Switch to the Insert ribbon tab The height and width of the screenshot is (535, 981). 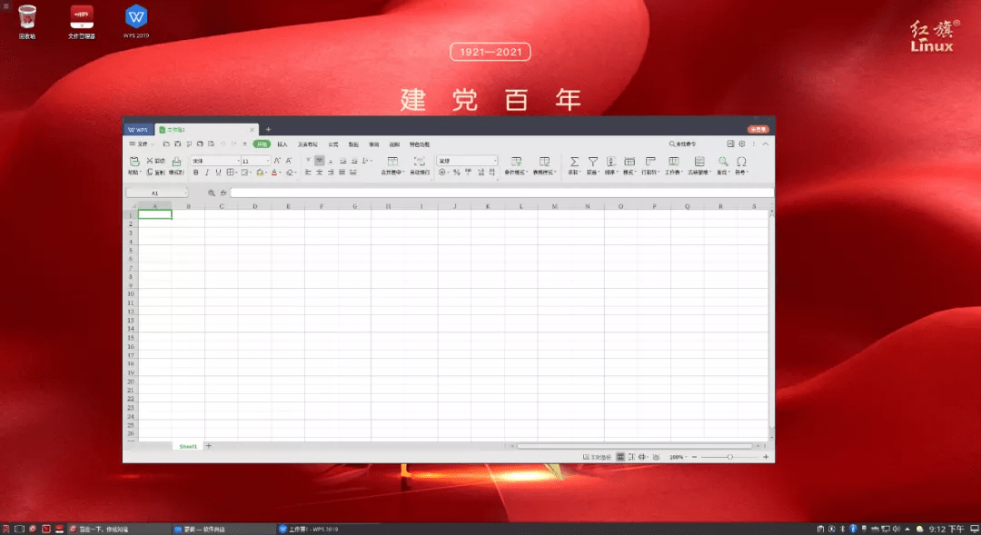(x=282, y=144)
